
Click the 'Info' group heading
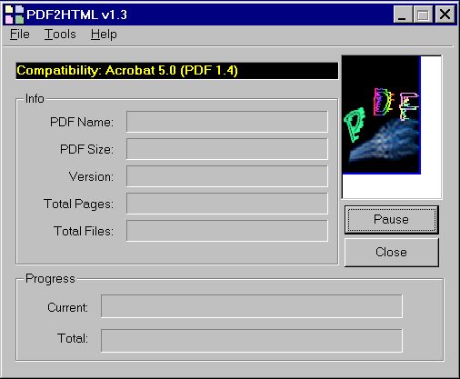(x=35, y=99)
